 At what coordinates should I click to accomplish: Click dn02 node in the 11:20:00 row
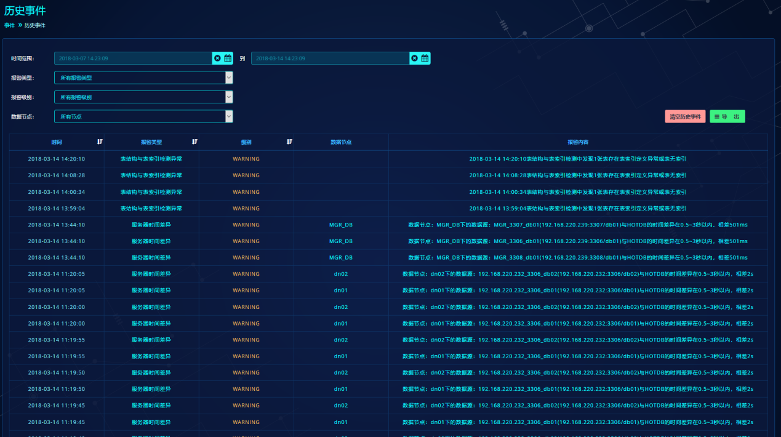(341, 307)
